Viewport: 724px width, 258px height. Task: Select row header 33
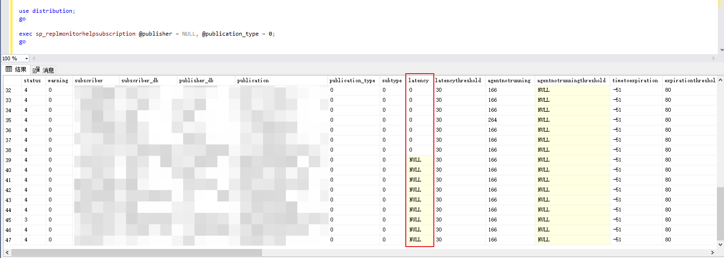tap(12, 100)
